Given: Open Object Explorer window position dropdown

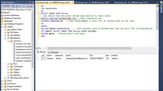Looking at the screenshot, I should click(x=28, y=2).
